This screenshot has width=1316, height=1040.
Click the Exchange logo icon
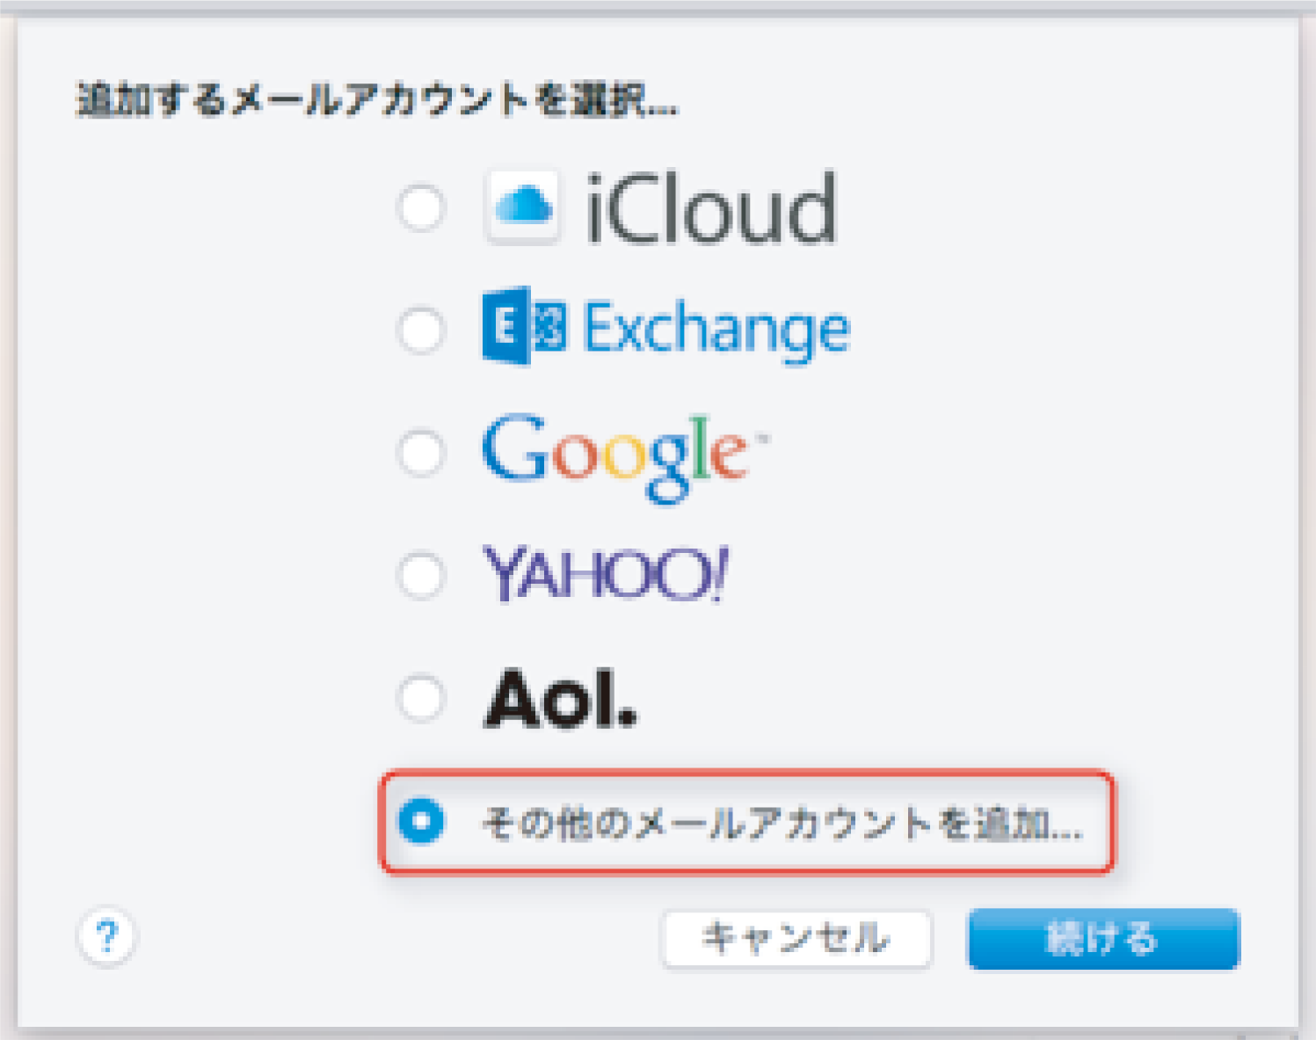point(524,326)
